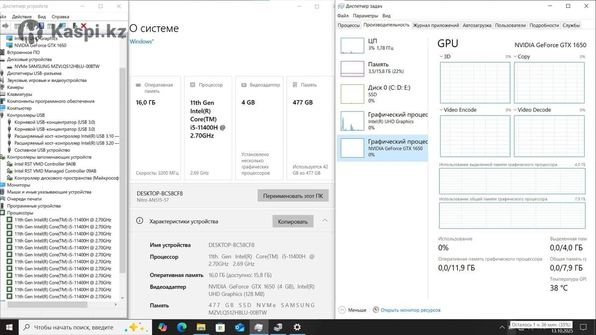Viewport: 596px width, 335px height.
Task: Select NVIDIA GeForce GTX 1650 in device tree
Action: tap(40, 45)
